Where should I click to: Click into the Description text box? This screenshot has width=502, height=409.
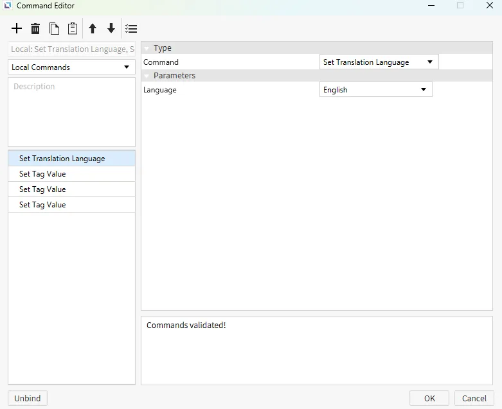coord(71,112)
